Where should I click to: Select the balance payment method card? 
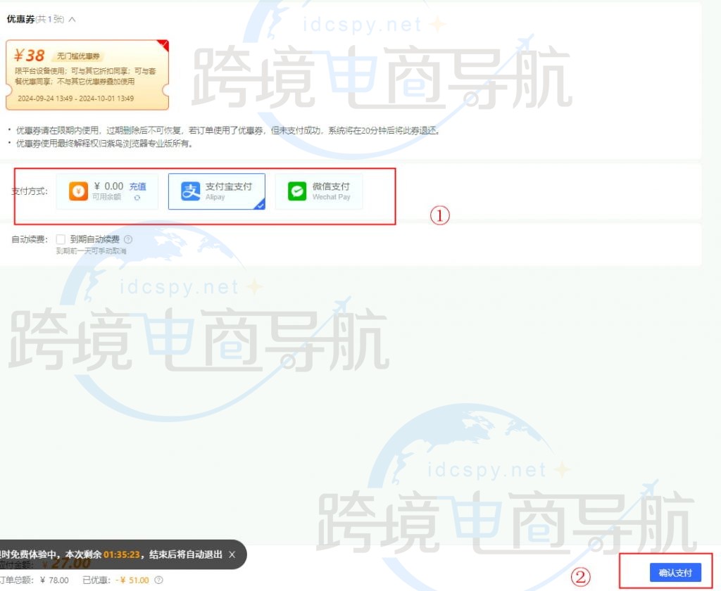(108, 191)
